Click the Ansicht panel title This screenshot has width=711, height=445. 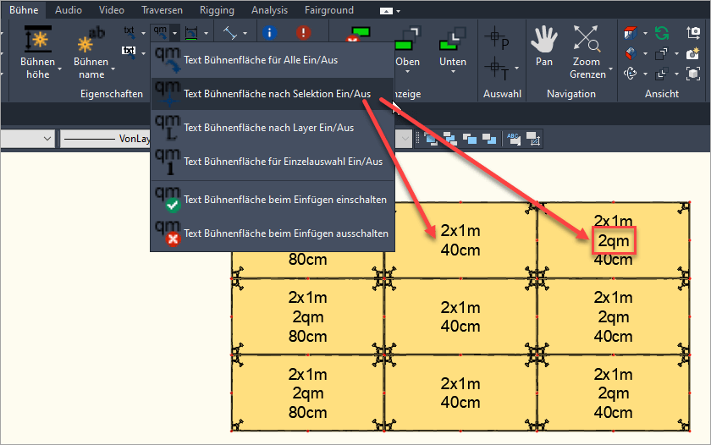tap(662, 94)
